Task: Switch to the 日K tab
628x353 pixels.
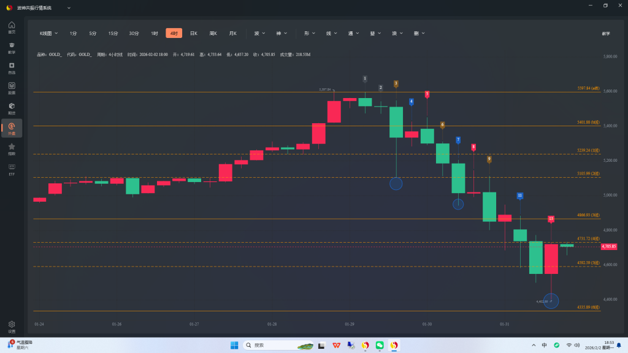Action: [193, 33]
